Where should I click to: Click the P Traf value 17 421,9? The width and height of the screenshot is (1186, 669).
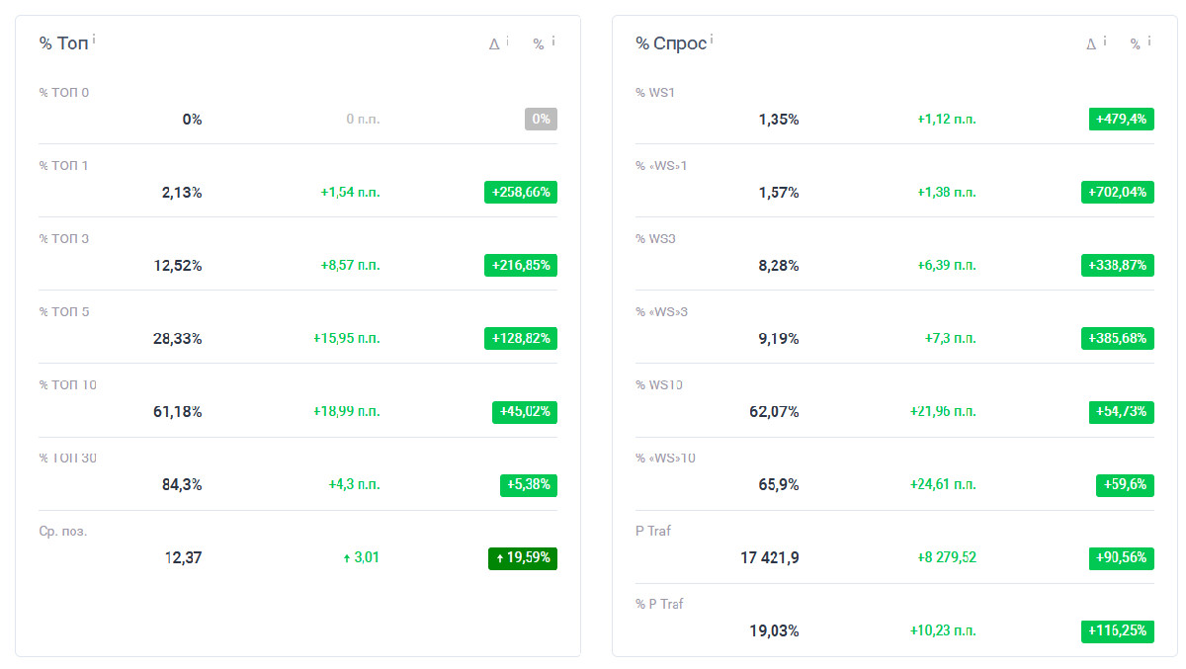(770, 558)
